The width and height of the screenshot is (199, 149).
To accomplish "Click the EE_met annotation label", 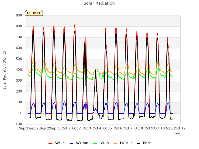I will click(x=34, y=13).
